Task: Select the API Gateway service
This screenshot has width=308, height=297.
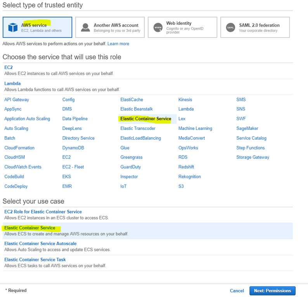Action: click(17, 99)
